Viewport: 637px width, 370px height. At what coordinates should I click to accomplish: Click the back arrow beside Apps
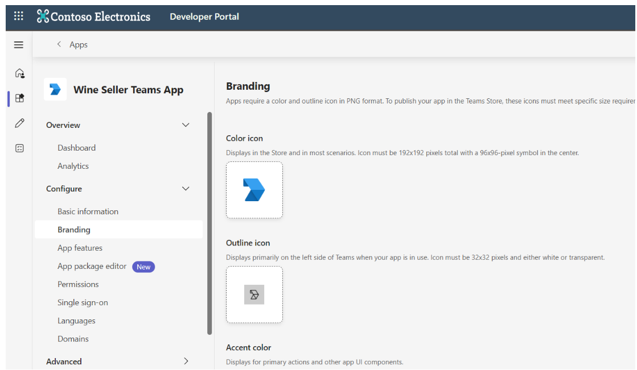click(59, 44)
